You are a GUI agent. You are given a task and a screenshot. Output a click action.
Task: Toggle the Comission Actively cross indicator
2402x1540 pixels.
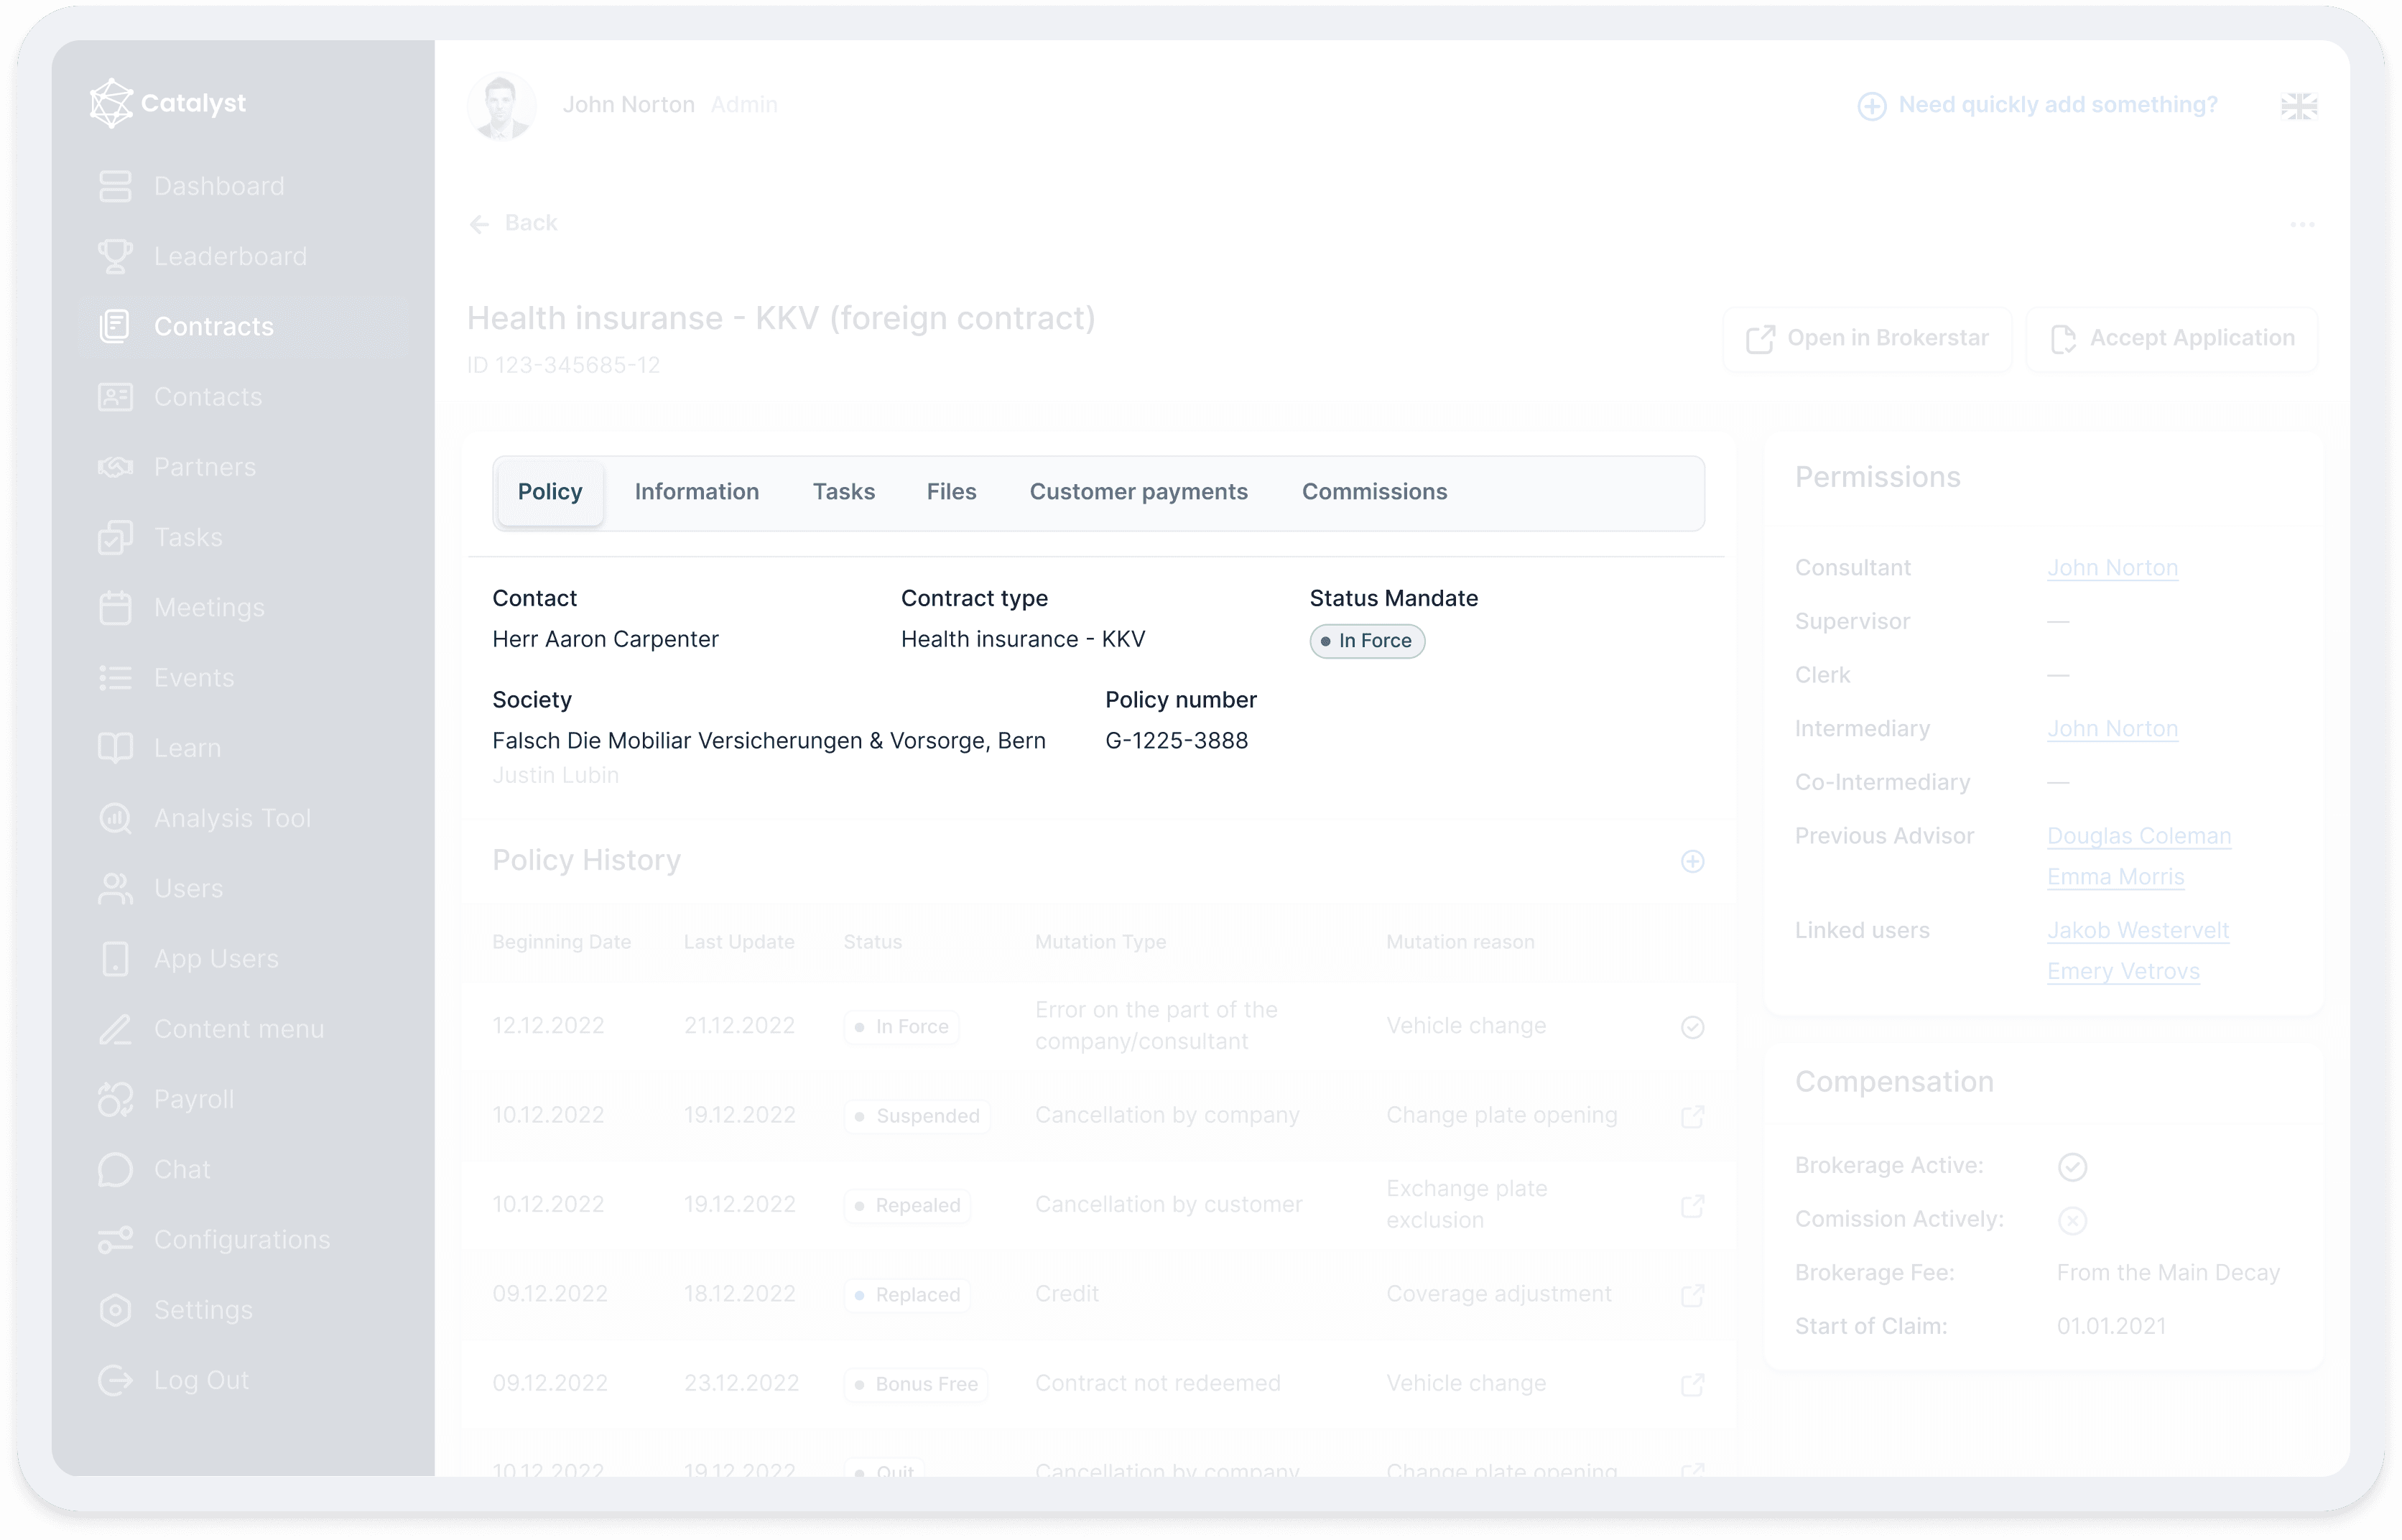pyautogui.click(x=2072, y=1220)
